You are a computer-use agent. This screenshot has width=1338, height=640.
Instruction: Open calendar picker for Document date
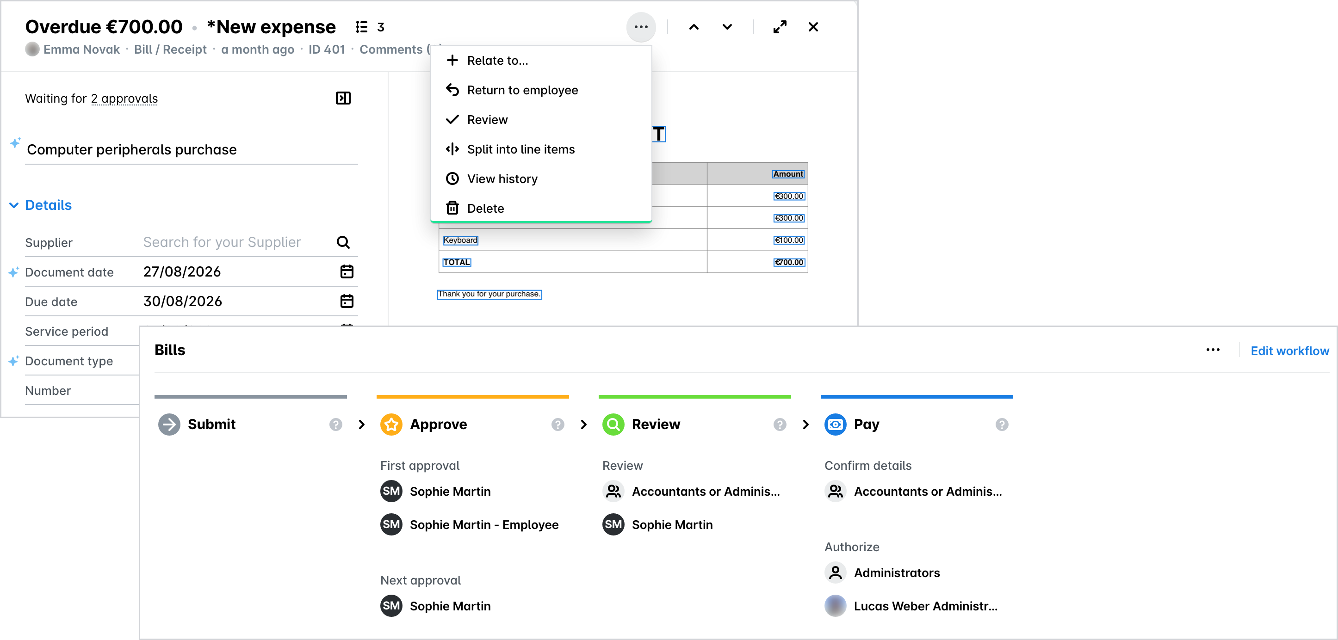tap(347, 271)
